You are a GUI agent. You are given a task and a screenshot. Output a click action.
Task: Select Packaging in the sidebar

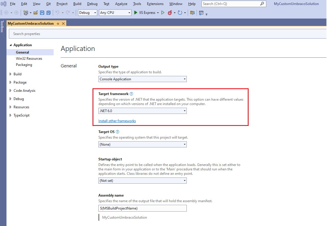[24, 65]
